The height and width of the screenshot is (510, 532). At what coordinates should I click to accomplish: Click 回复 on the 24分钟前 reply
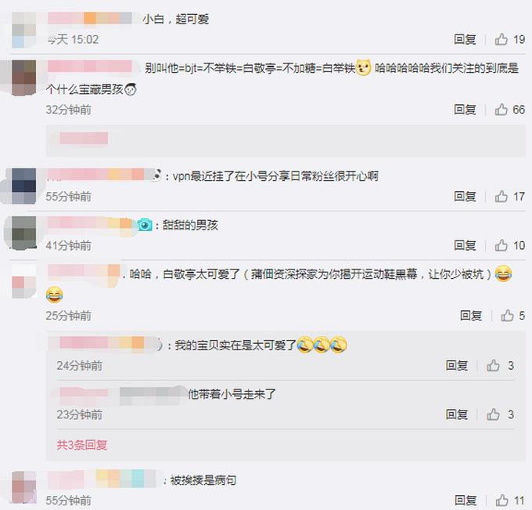pyautogui.click(x=457, y=366)
